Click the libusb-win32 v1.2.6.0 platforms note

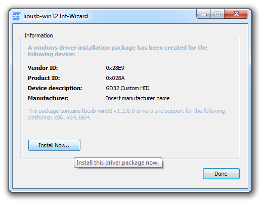[126, 114]
